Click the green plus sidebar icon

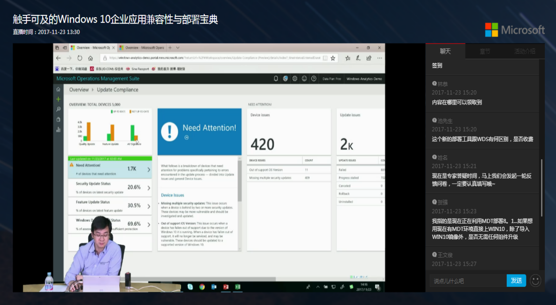(x=58, y=100)
